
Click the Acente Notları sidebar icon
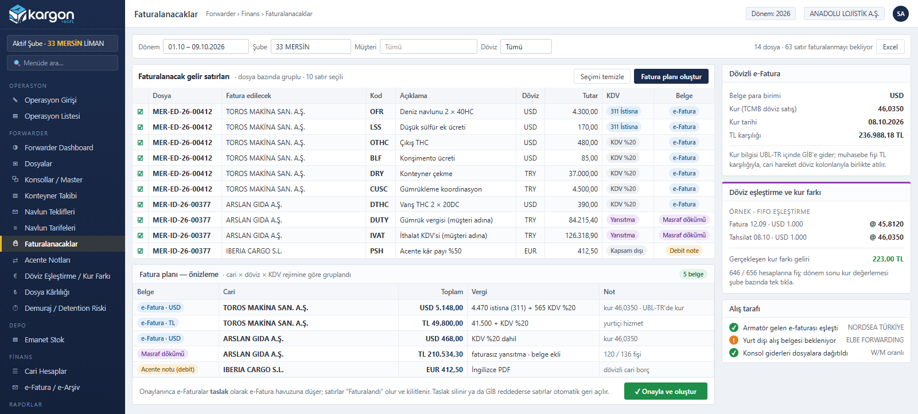pos(15,260)
